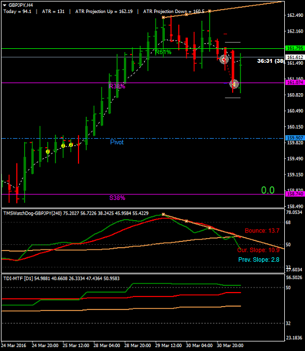Select 'ATR Projection Up = 162.19' text
This screenshot has height=351, width=305.
[104, 11]
